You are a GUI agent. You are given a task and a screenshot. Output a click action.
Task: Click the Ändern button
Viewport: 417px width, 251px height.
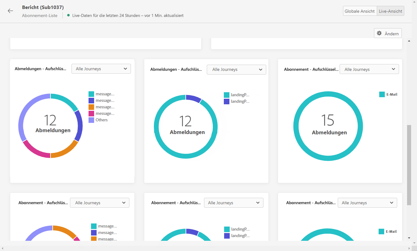pos(388,33)
